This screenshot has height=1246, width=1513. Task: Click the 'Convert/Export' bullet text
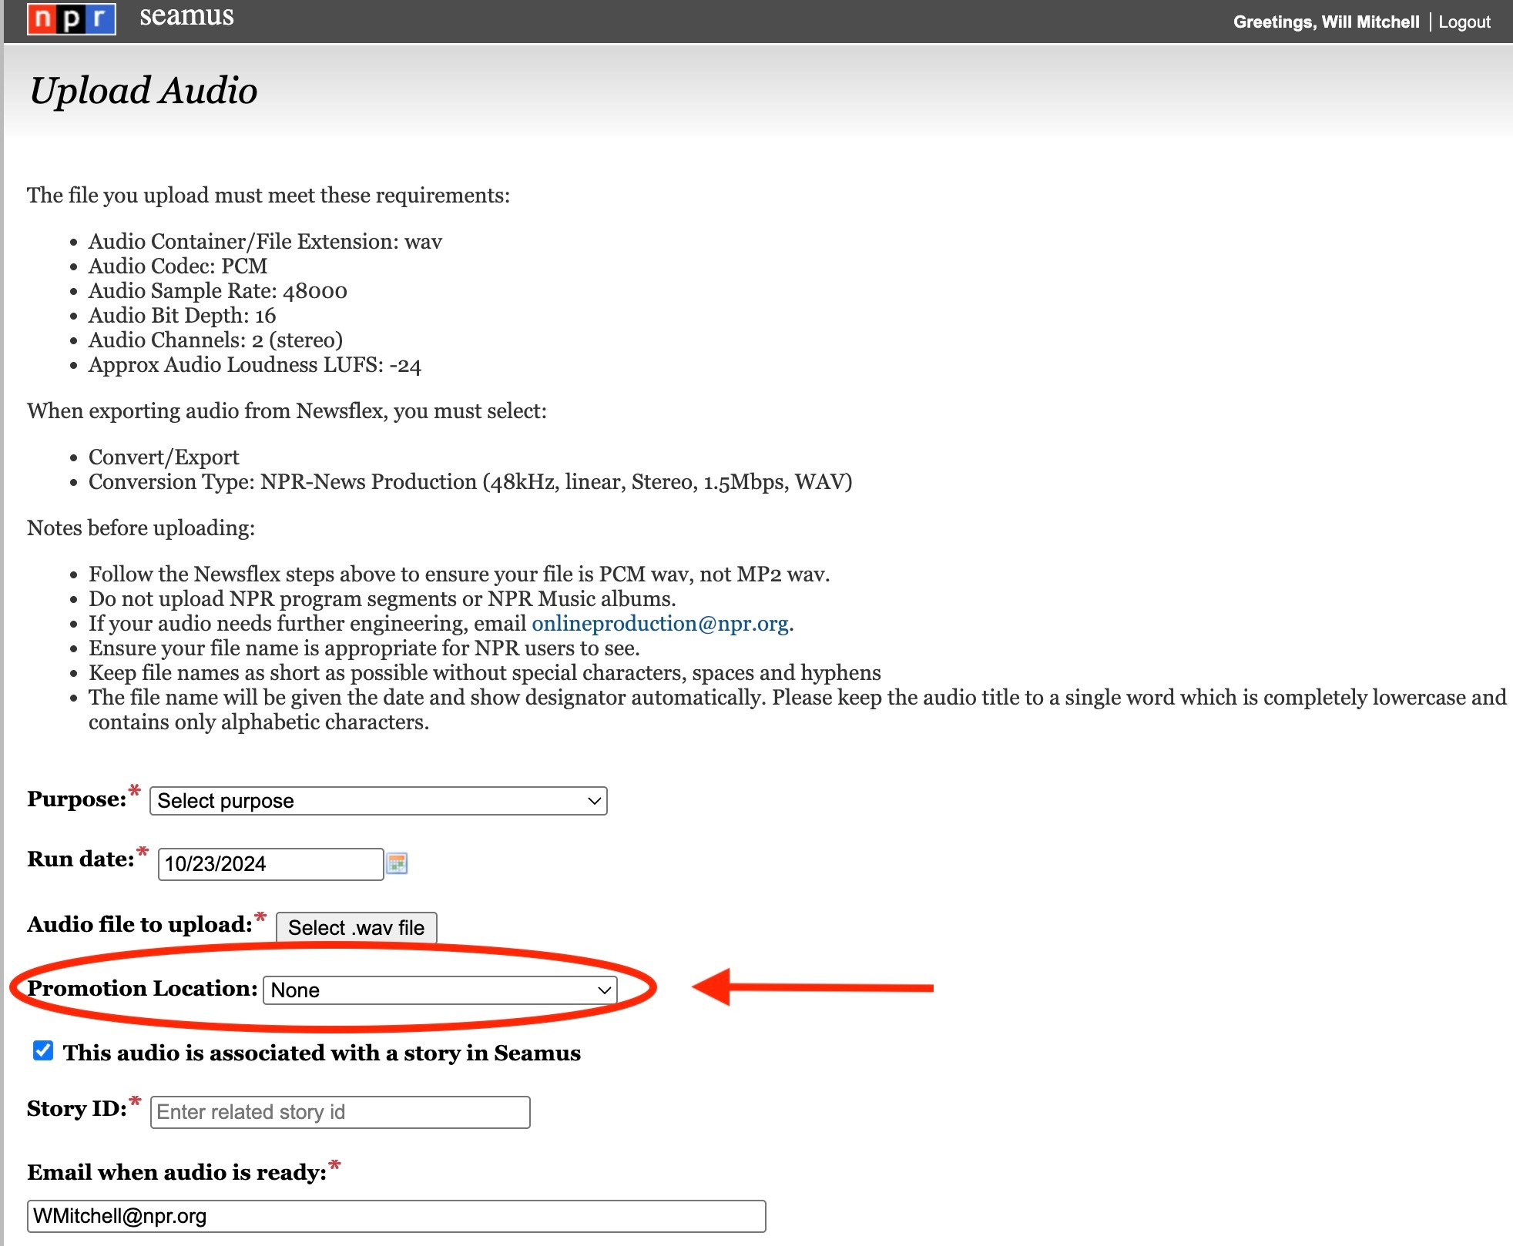[x=164, y=457]
